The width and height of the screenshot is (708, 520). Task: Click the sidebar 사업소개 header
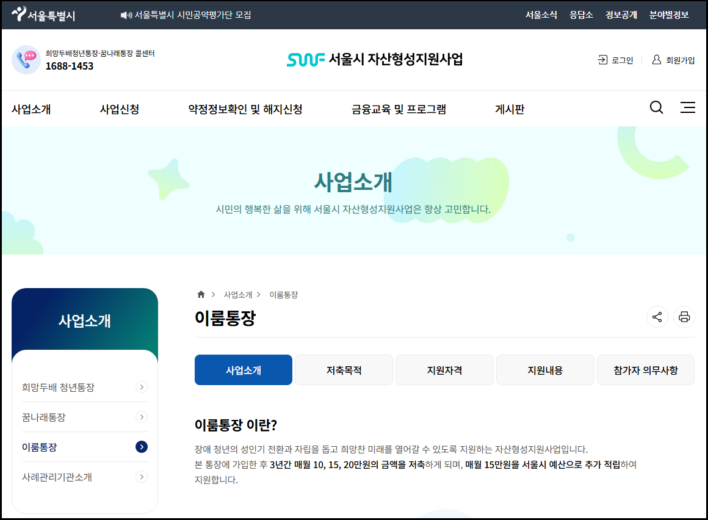(x=84, y=321)
